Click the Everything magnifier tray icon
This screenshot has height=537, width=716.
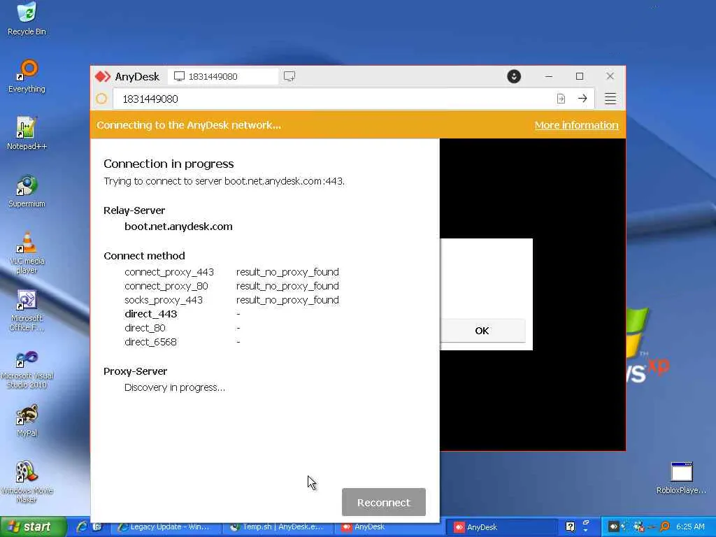[x=666, y=527]
